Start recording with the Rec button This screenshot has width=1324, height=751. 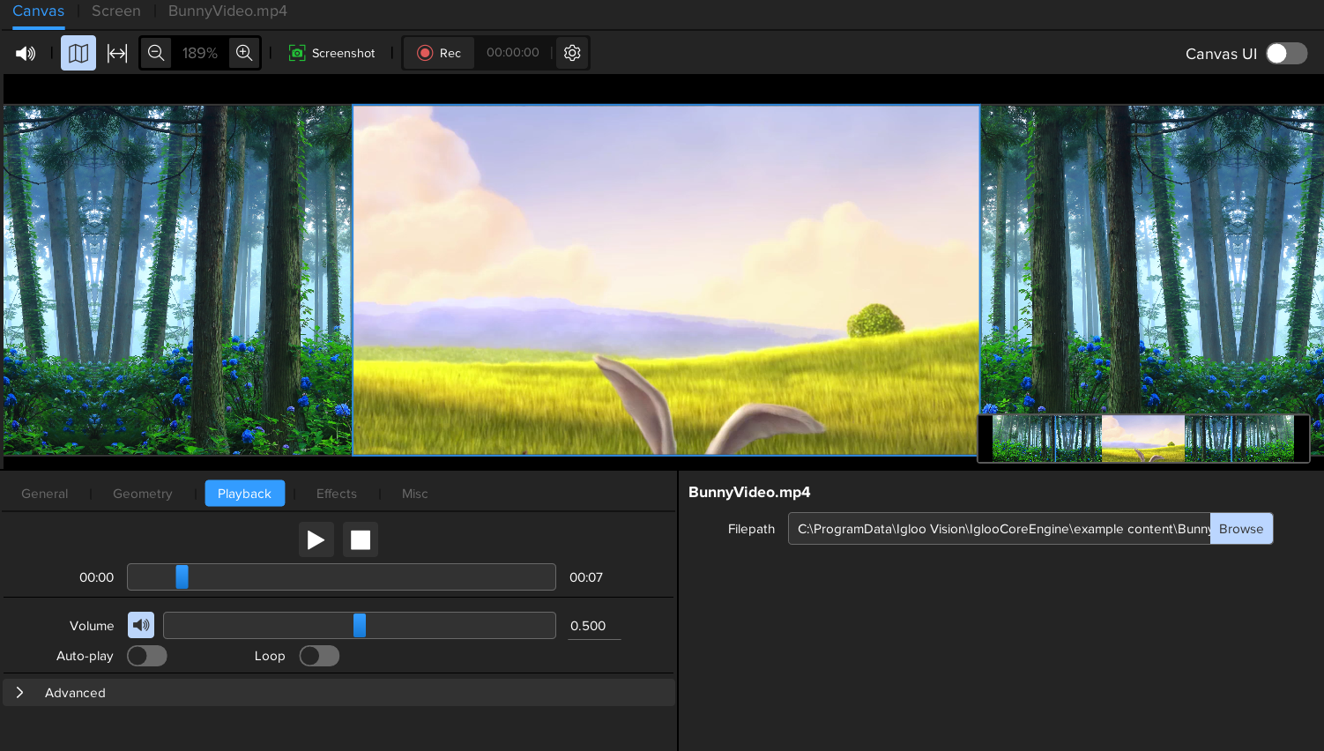(x=438, y=53)
